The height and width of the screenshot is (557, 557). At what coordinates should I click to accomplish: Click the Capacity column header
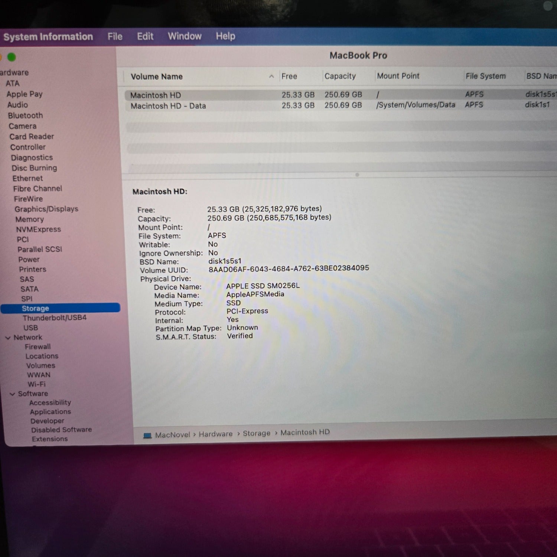point(340,76)
